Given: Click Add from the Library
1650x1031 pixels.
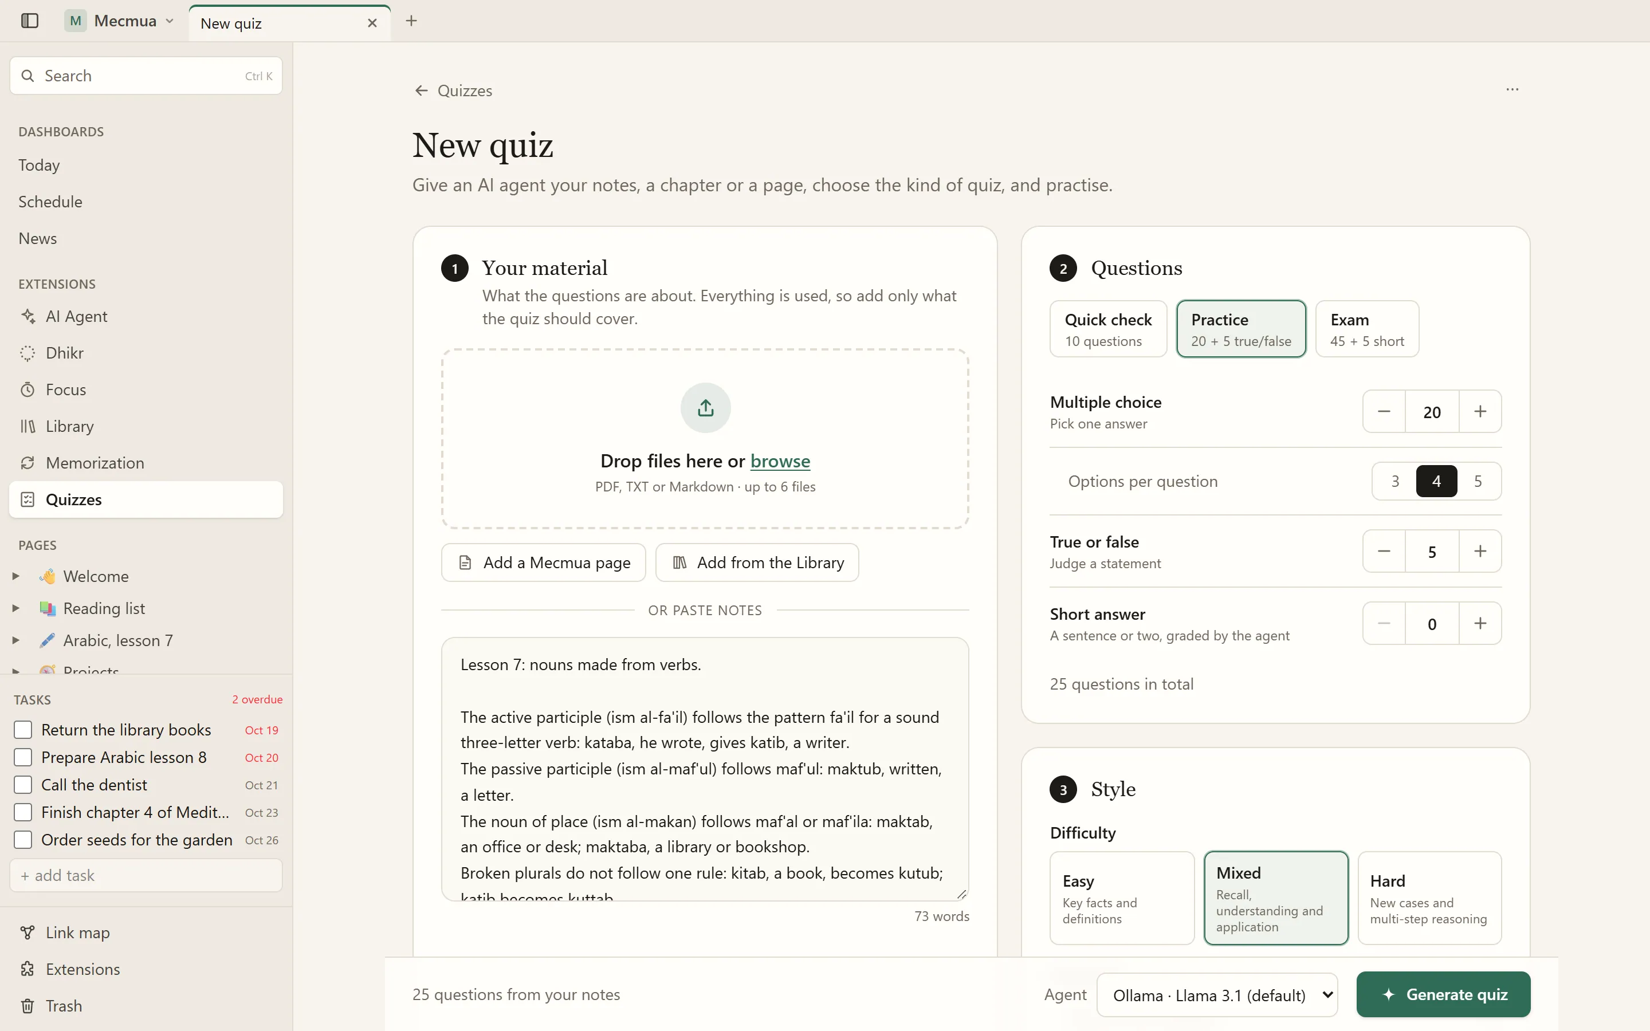Looking at the screenshot, I should (757, 562).
